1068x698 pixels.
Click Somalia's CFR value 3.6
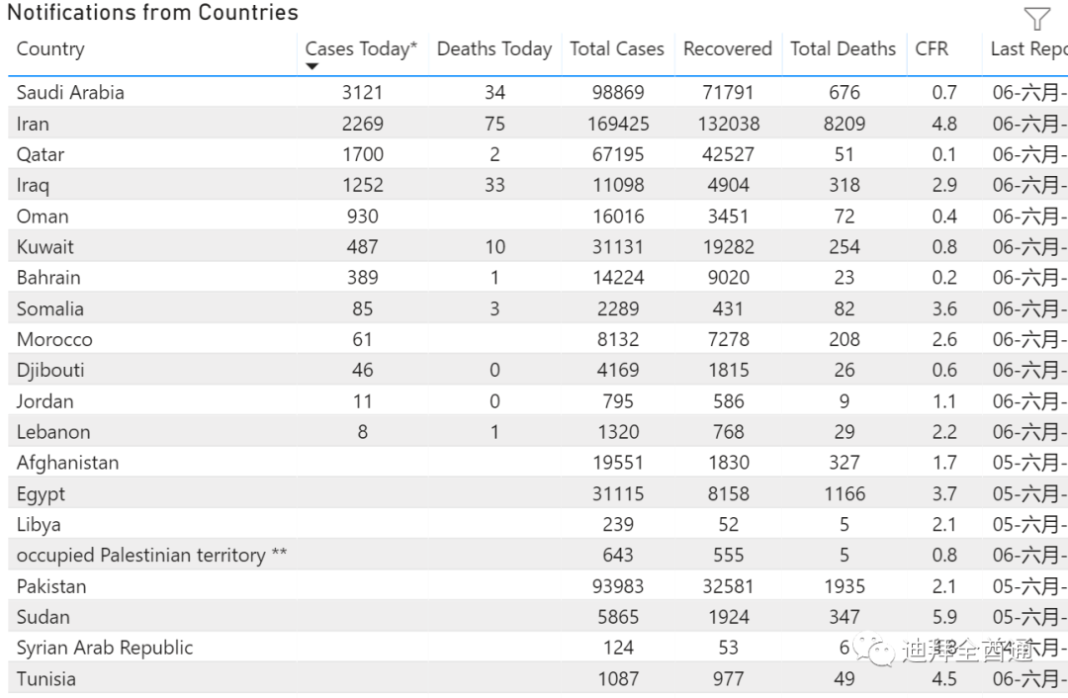coord(944,309)
